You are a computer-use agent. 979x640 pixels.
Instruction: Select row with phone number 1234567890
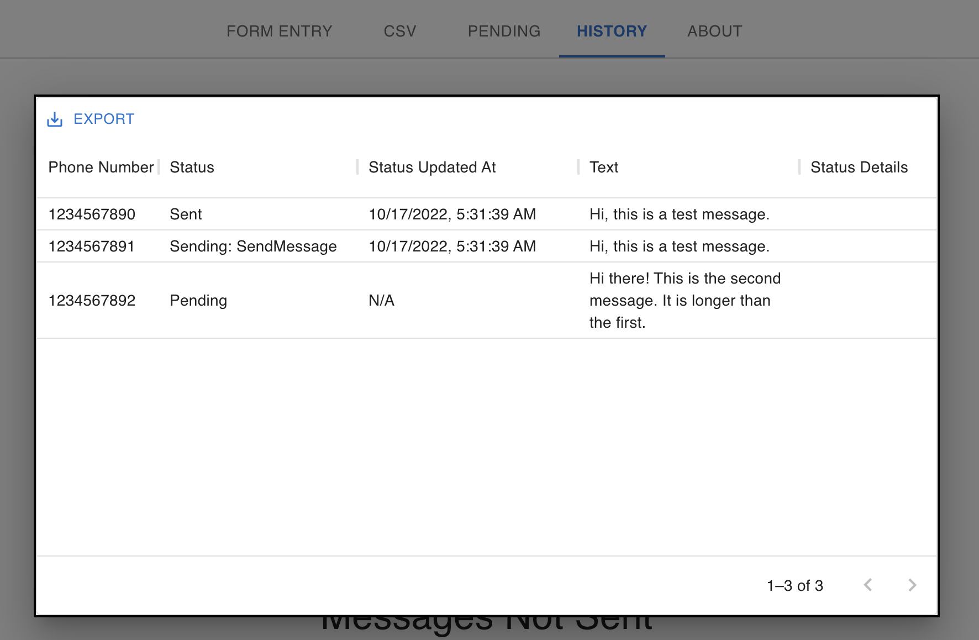[92, 214]
